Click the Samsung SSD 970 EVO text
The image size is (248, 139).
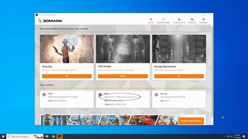point(172,97)
